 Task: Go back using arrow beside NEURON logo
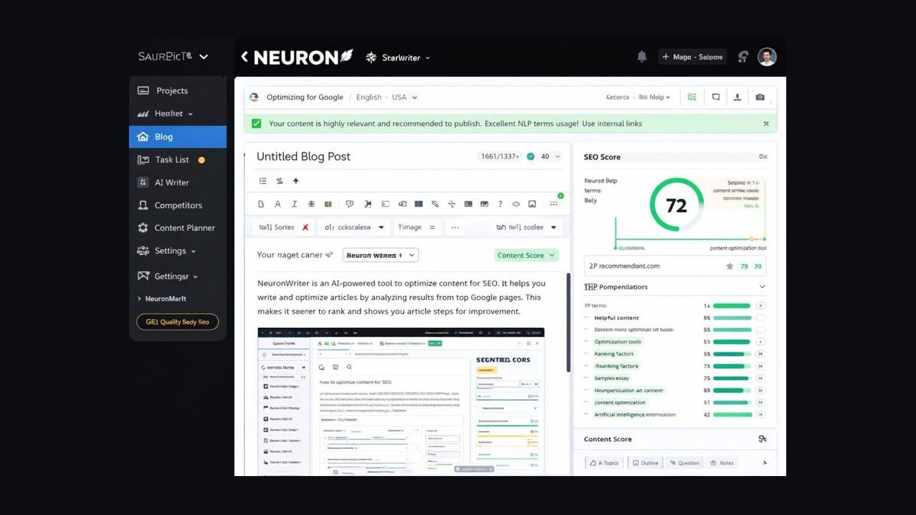[x=244, y=56]
